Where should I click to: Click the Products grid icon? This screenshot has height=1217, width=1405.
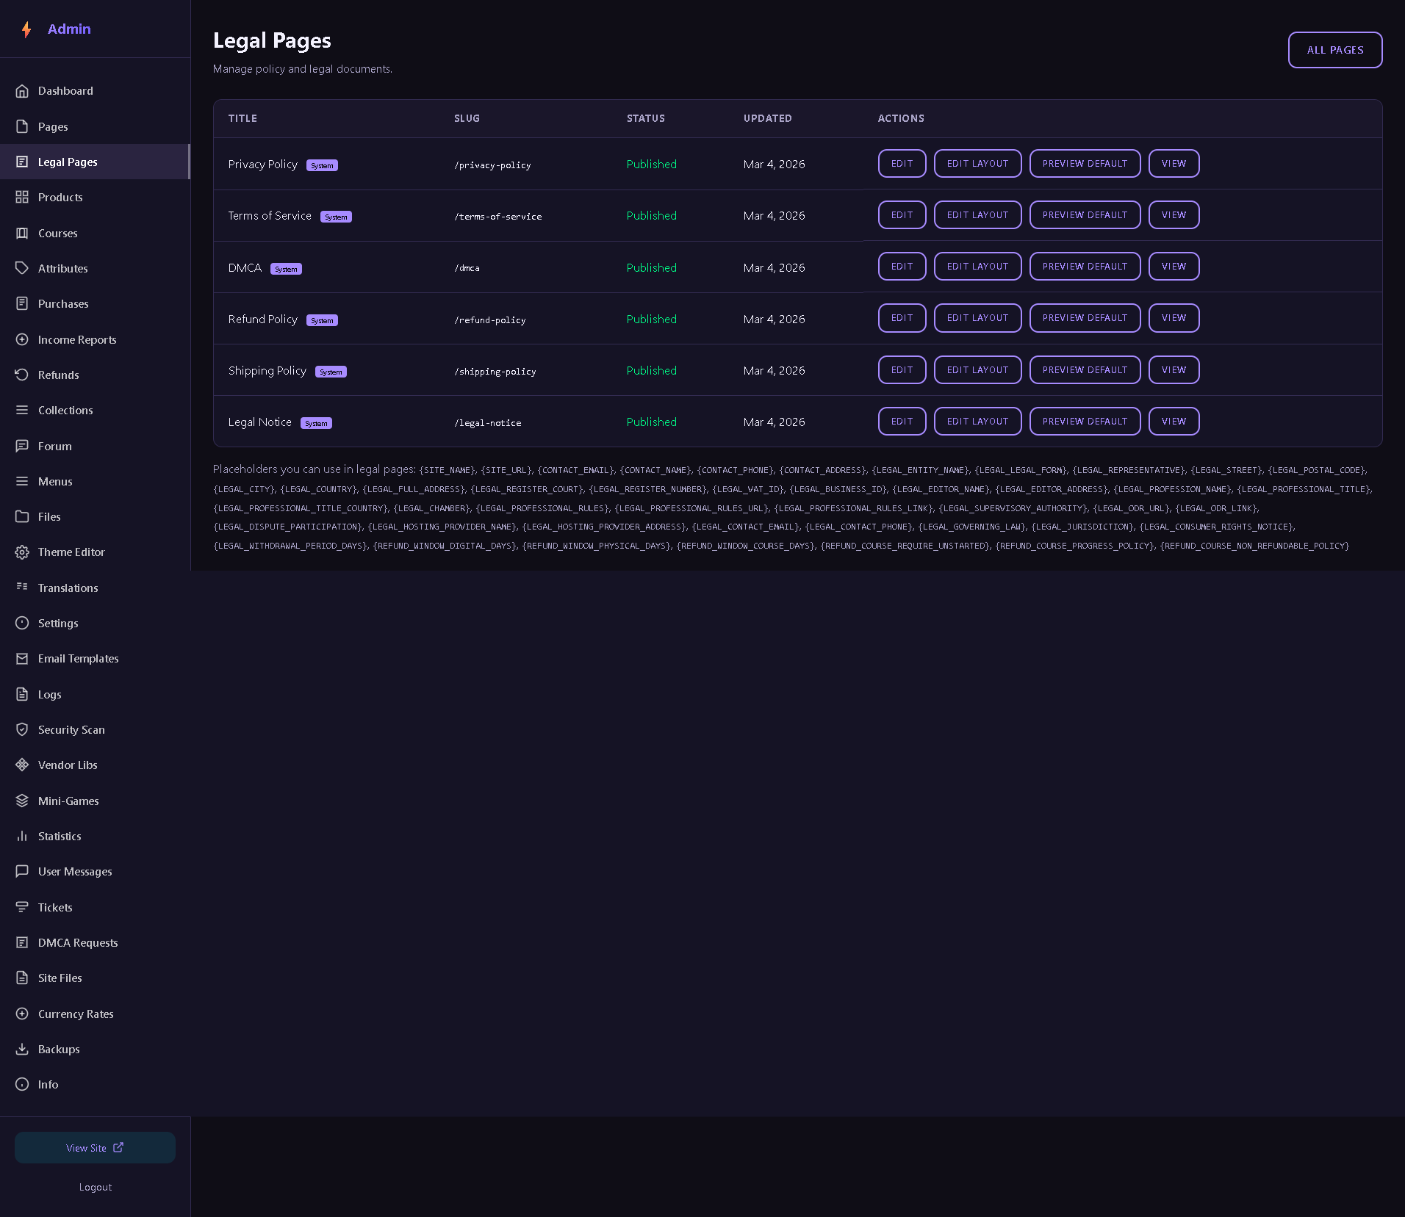pos(22,198)
